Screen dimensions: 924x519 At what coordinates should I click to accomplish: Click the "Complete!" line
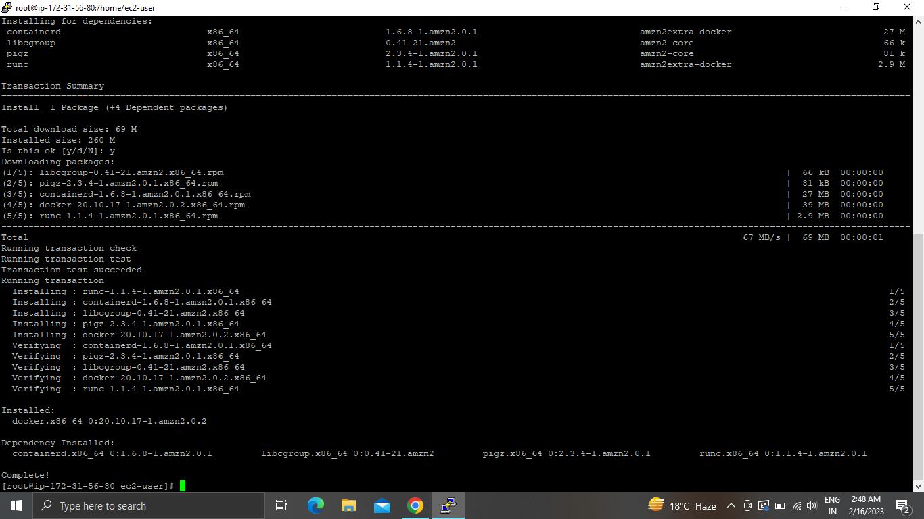(26, 475)
